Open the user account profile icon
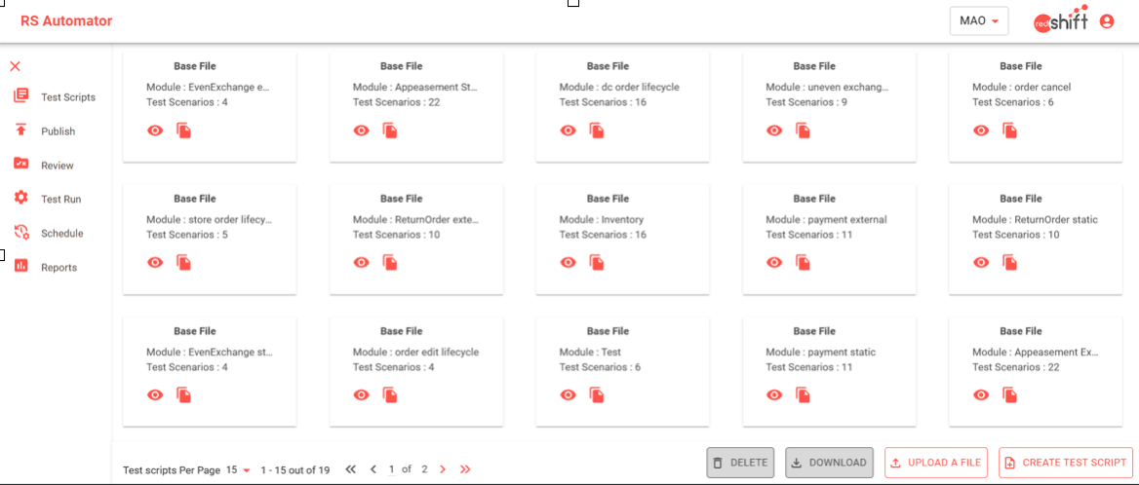Viewport: 1139px width, 485px height. click(x=1107, y=21)
